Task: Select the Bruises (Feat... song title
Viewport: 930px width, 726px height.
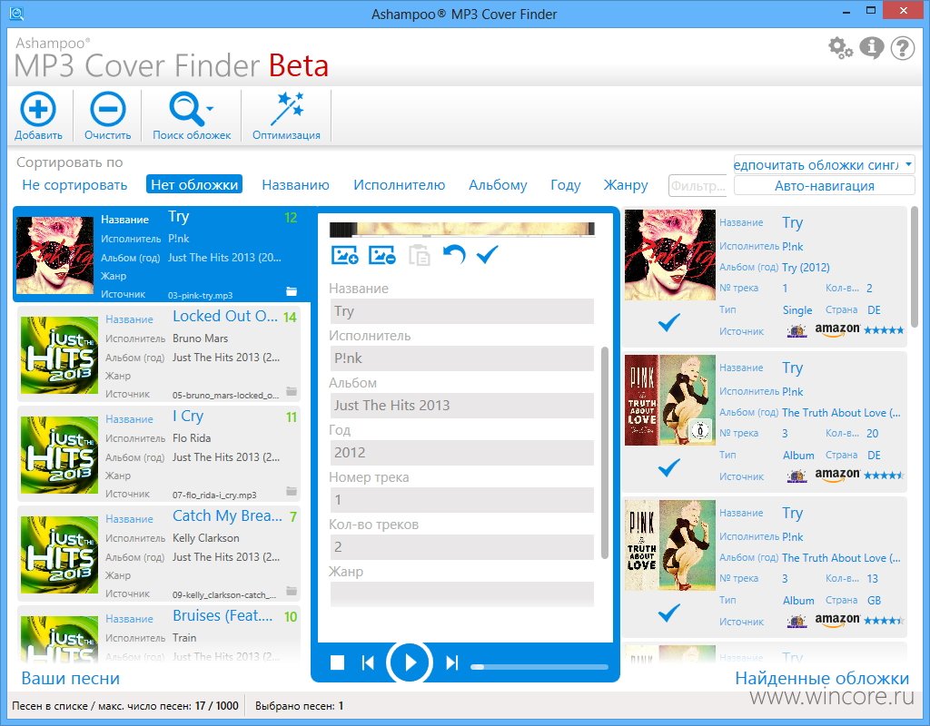Action: click(x=223, y=616)
